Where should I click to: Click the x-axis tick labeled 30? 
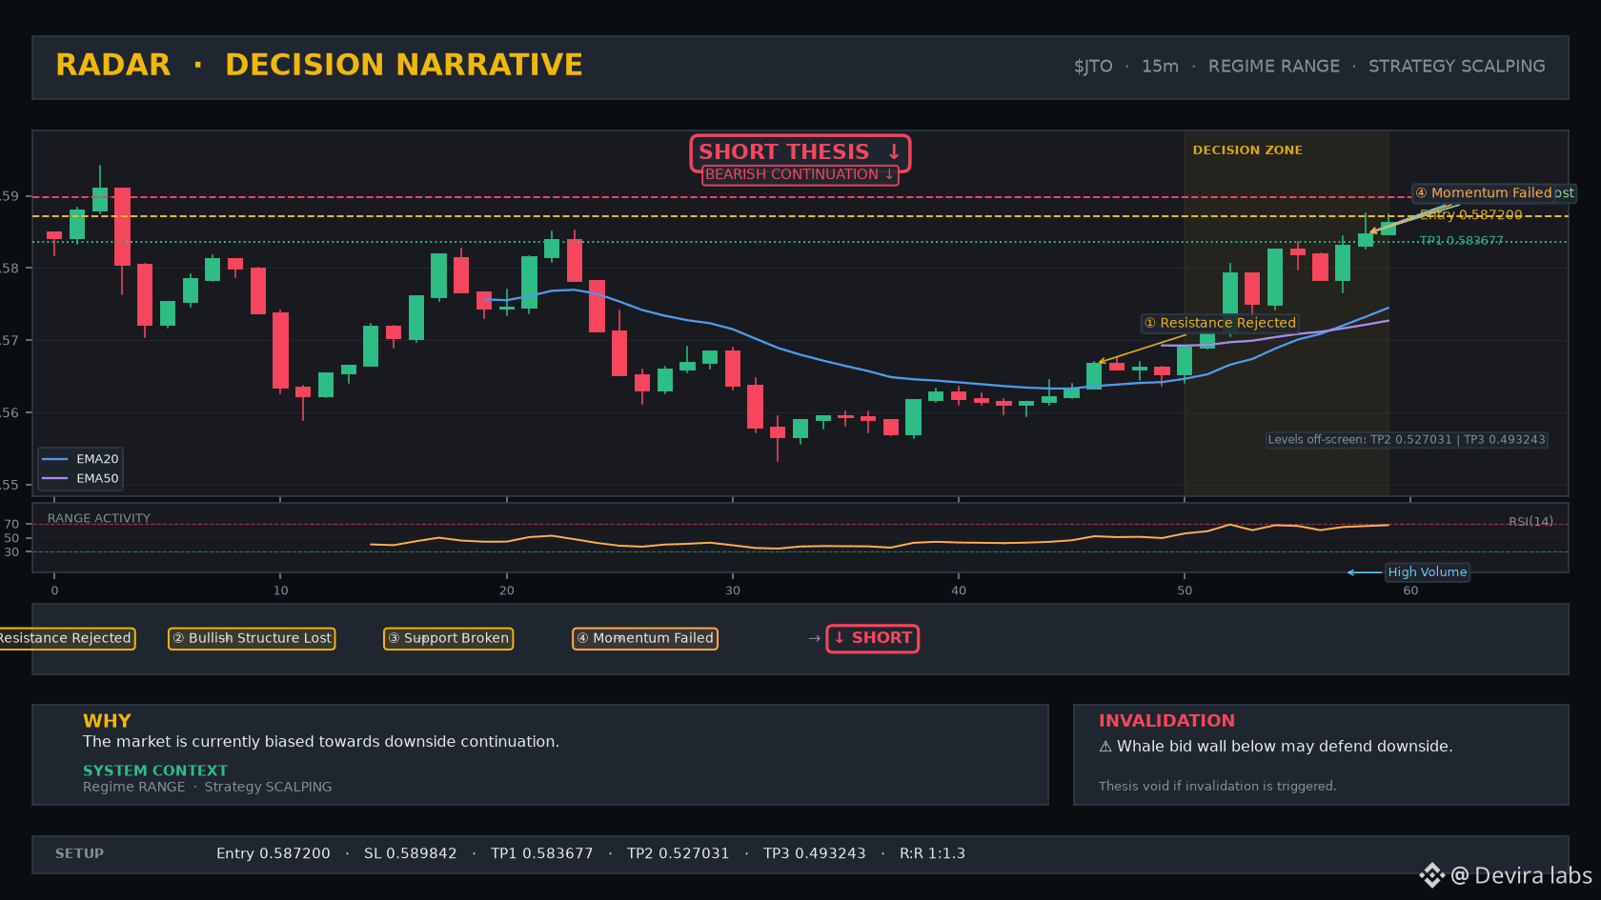(x=733, y=590)
